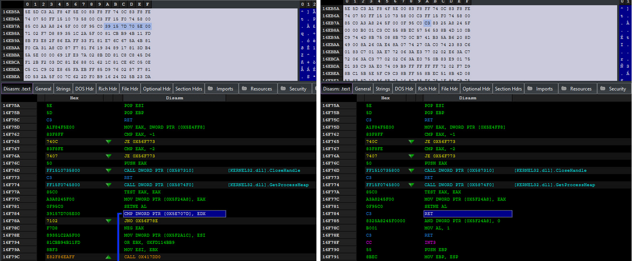Click the folder icon on right pane's Security tab
The height and width of the screenshot is (261, 632).
(x=601, y=89)
